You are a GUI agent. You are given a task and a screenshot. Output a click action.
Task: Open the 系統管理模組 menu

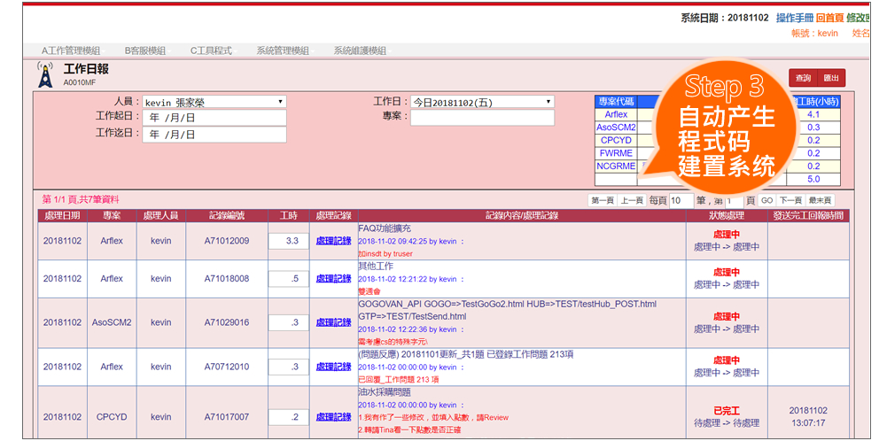coord(283,50)
